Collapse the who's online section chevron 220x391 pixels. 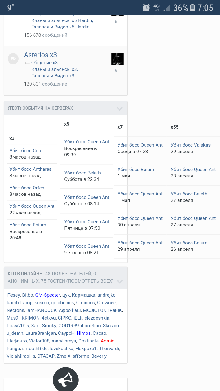point(119,281)
